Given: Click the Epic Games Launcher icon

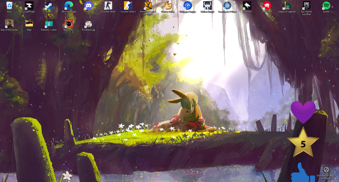Looking at the screenshot, I should pos(306,8).
